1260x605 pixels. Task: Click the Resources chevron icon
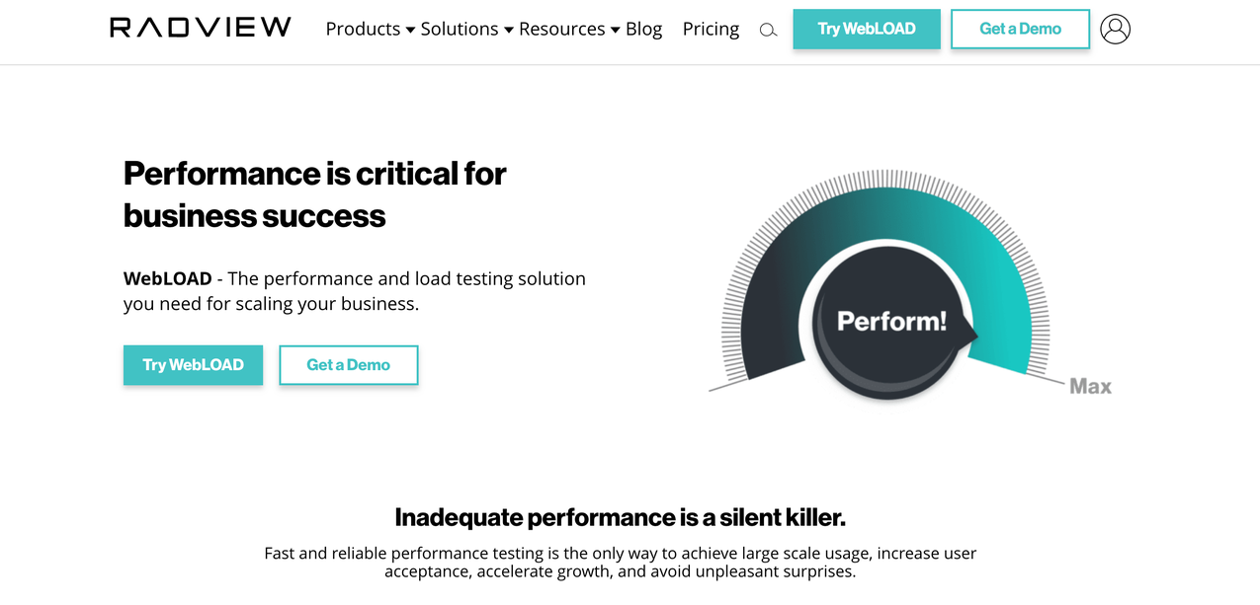(616, 30)
